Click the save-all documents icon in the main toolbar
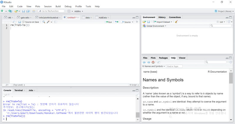 pos(28,11)
